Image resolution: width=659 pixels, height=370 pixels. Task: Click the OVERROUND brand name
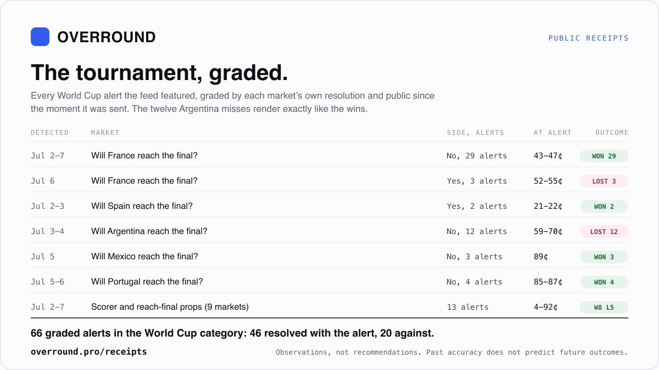107,37
